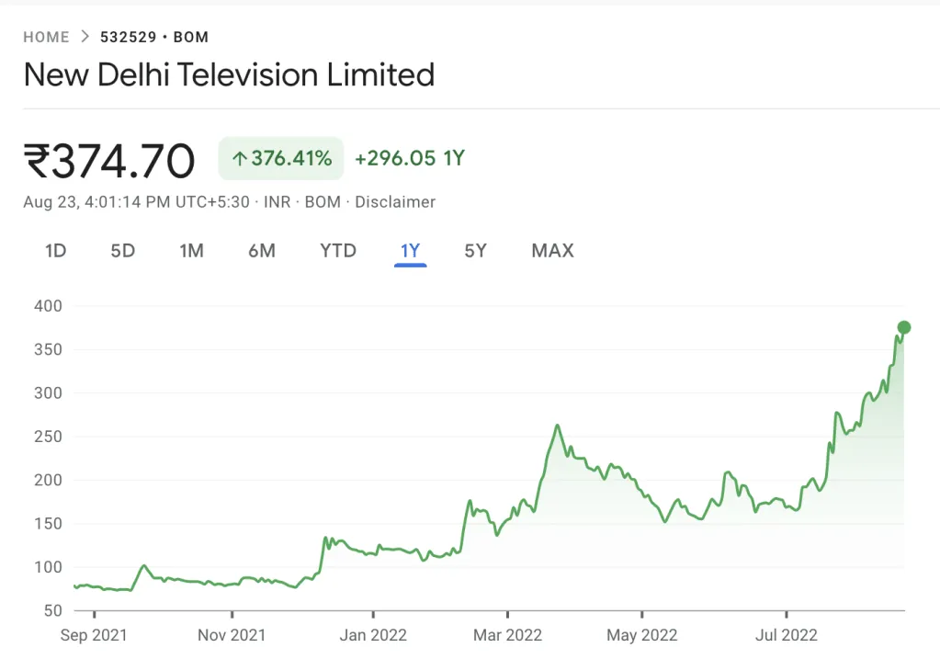Click the March 2022 price peak

[558, 426]
